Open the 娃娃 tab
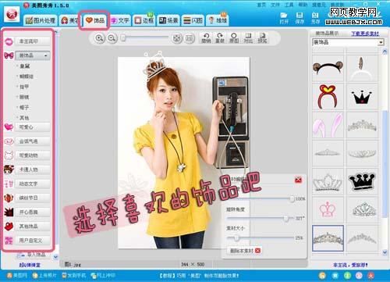Screen dimensions: 390x282 218,20
